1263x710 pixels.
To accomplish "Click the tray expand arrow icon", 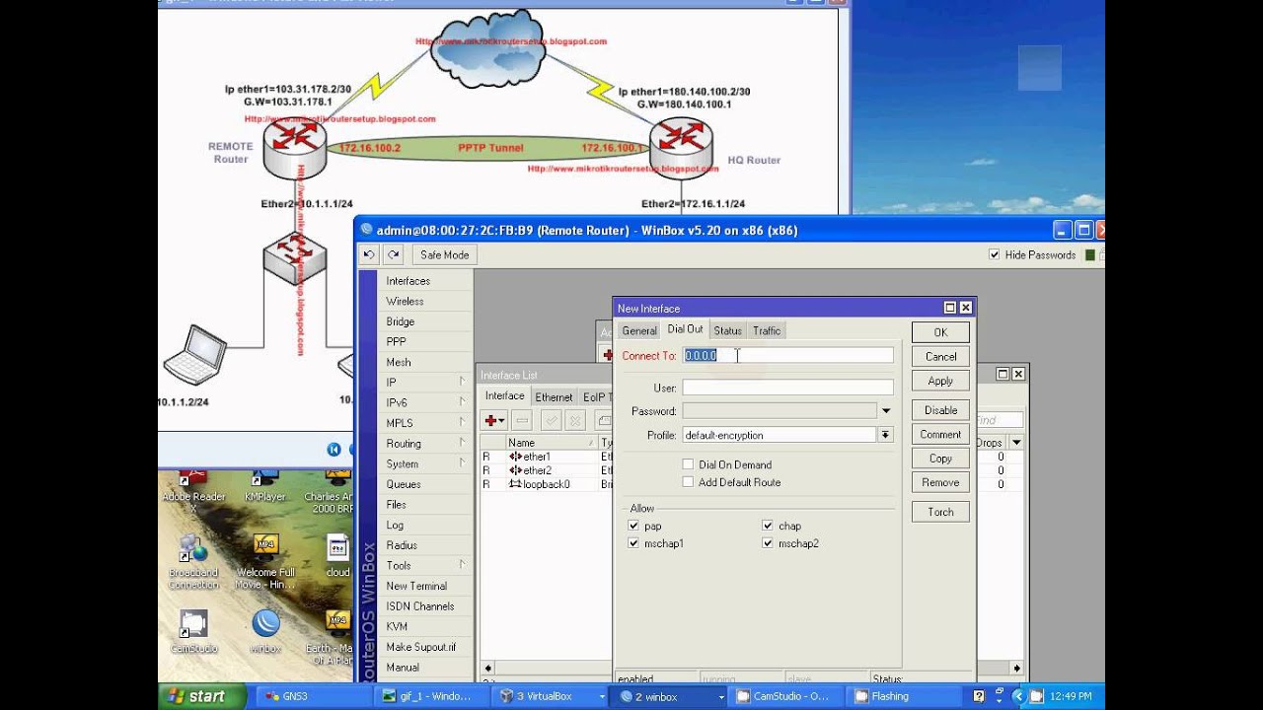I will (1020, 696).
